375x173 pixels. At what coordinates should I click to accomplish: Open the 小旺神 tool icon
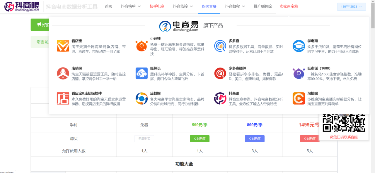click(142, 46)
